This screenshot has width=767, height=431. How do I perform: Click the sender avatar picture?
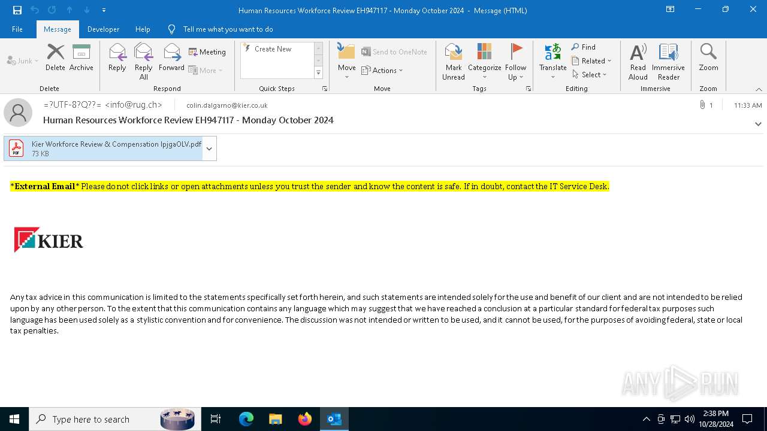pos(18,112)
